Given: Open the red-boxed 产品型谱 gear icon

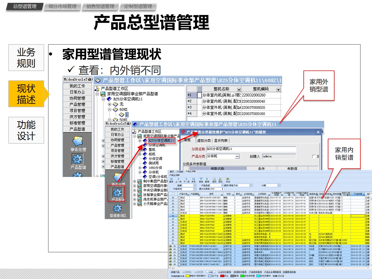Looking at the screenshot, I should tap(117, 193).
